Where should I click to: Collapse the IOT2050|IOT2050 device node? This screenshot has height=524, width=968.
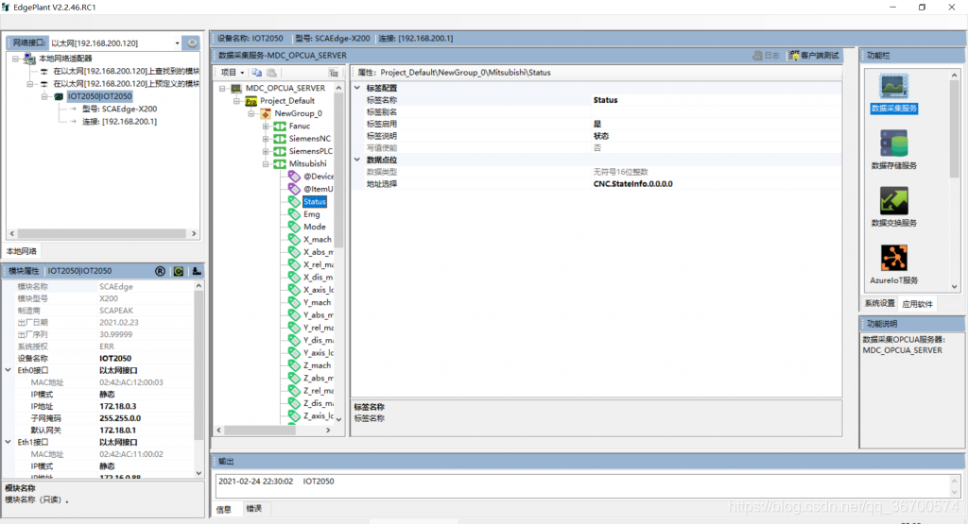pos(44,96)
